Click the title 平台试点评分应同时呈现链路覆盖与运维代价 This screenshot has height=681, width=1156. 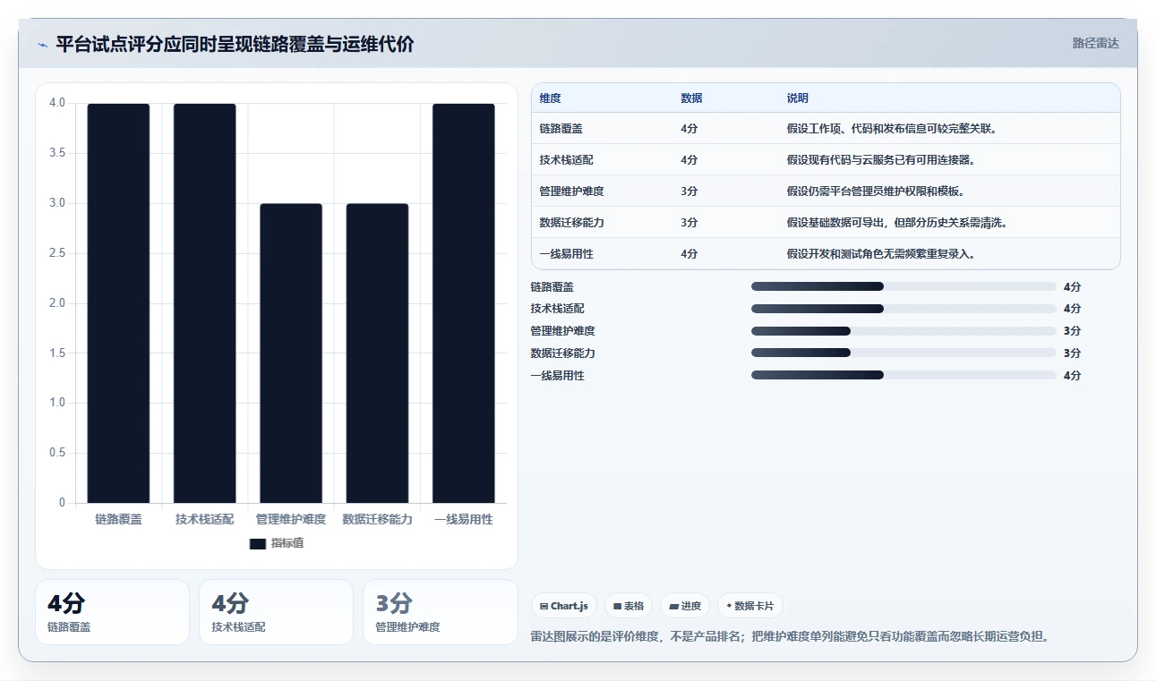coord(235,45)
